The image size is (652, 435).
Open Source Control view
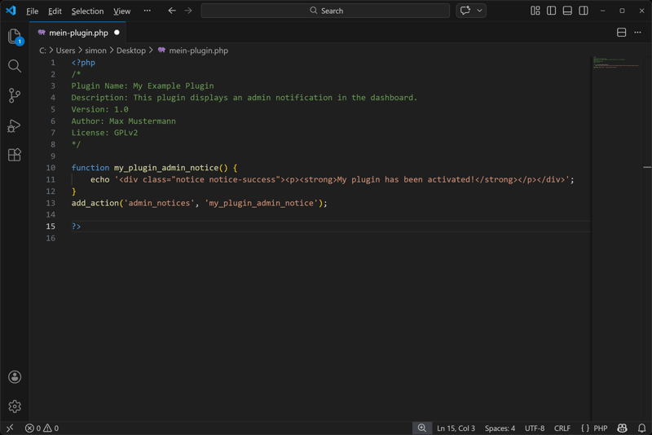point(15,95)
